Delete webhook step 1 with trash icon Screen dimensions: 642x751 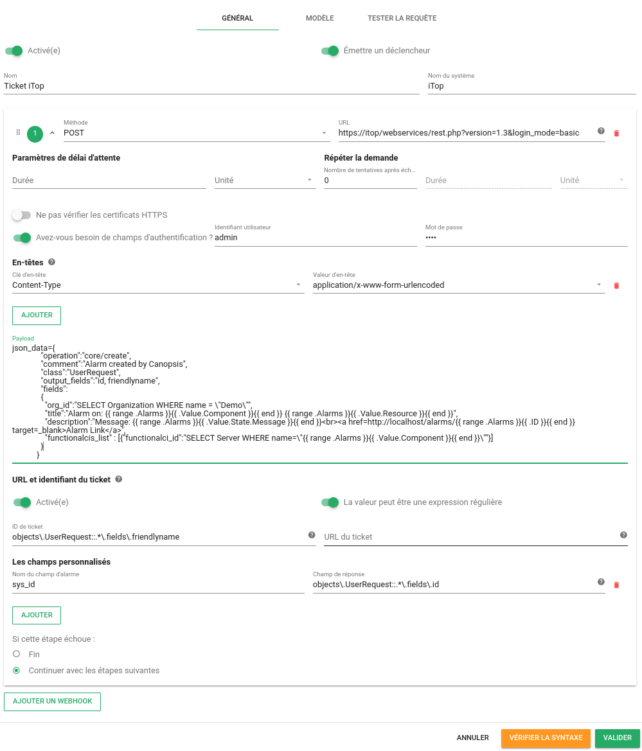click(x=616, y=133)
